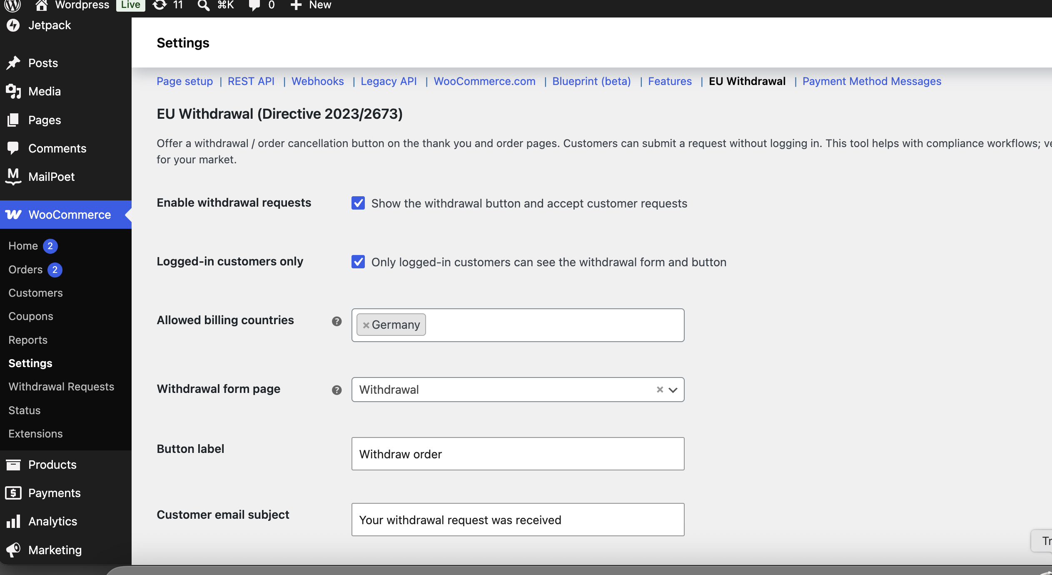Click the Products archive box icon
Image resolution: width=1052 pixels, height=575 pixels.
pyautogui.click(x=13, y=465)
